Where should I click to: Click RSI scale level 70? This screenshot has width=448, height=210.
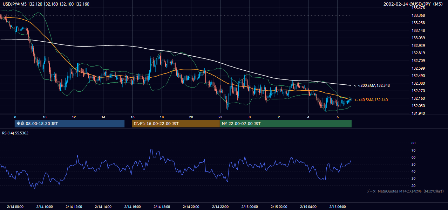[x=413, y=150]
